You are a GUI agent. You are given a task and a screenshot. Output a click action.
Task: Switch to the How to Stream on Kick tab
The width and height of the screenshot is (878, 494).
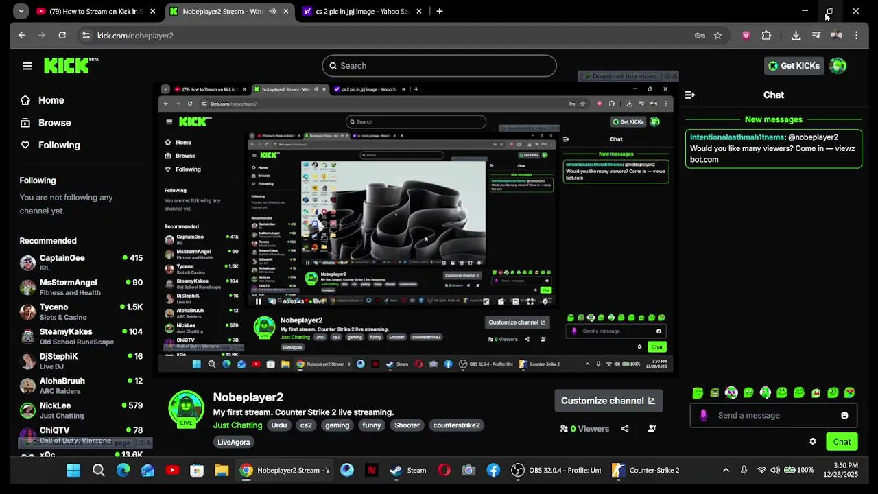(96, 11)
